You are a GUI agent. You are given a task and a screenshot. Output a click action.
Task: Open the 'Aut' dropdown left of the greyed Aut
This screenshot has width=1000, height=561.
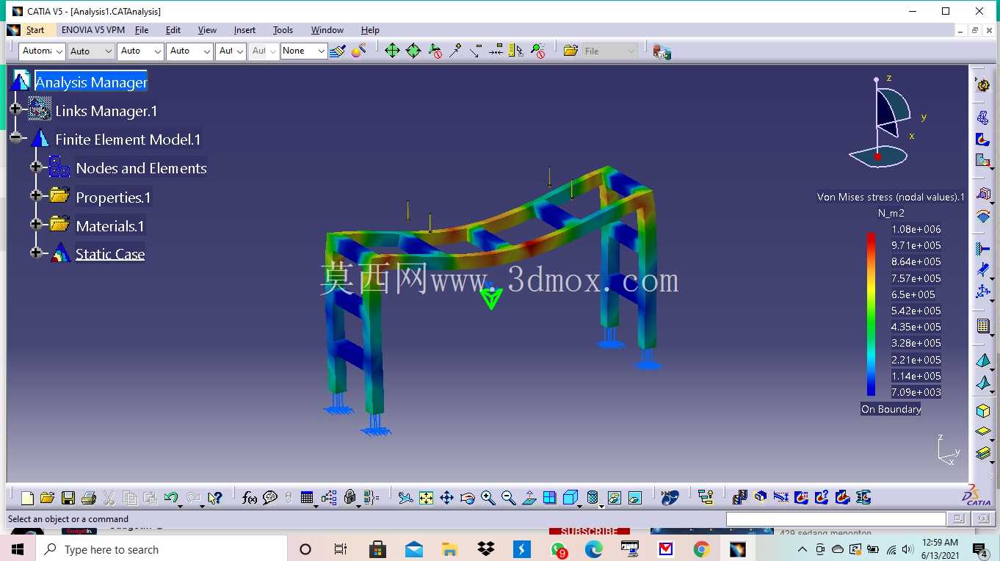[231, 51]
